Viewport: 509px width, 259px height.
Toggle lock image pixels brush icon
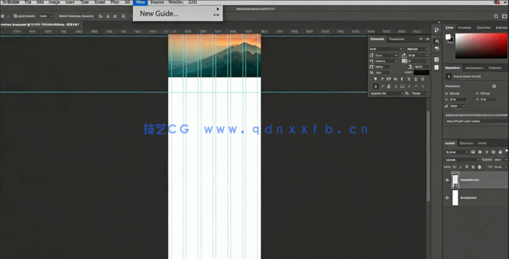click(x=461, y=167)
